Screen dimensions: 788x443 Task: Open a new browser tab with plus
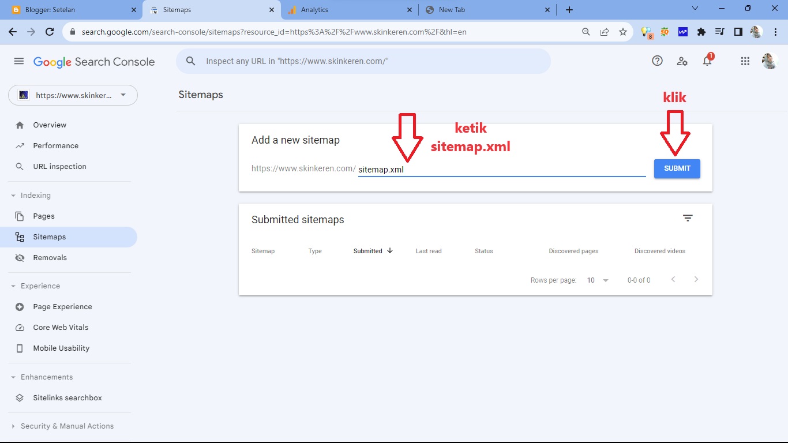tap(569, 10)
